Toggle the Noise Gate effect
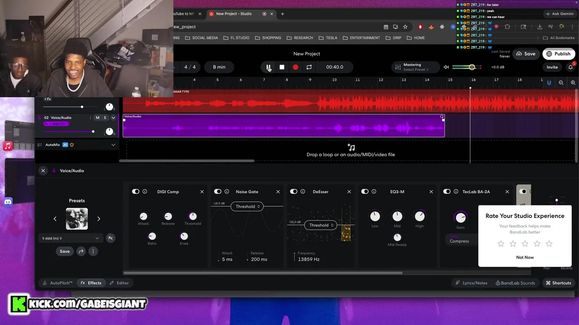This screenshot has height=325, width=579. (x=218, y=191)
